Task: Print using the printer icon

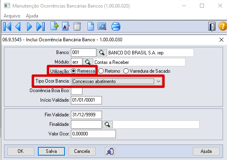Action: click(x=116, y=27)
